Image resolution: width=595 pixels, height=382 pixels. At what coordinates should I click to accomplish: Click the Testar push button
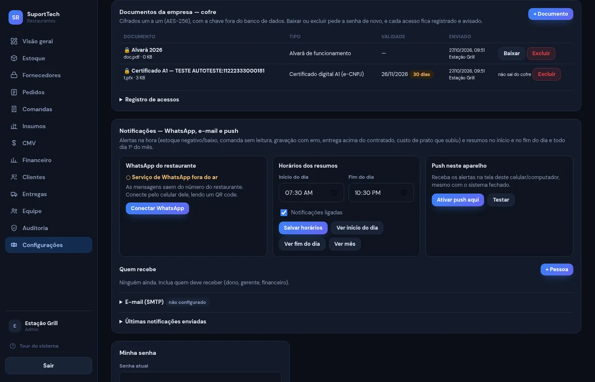pyautogui.click(x=501, y=200)
